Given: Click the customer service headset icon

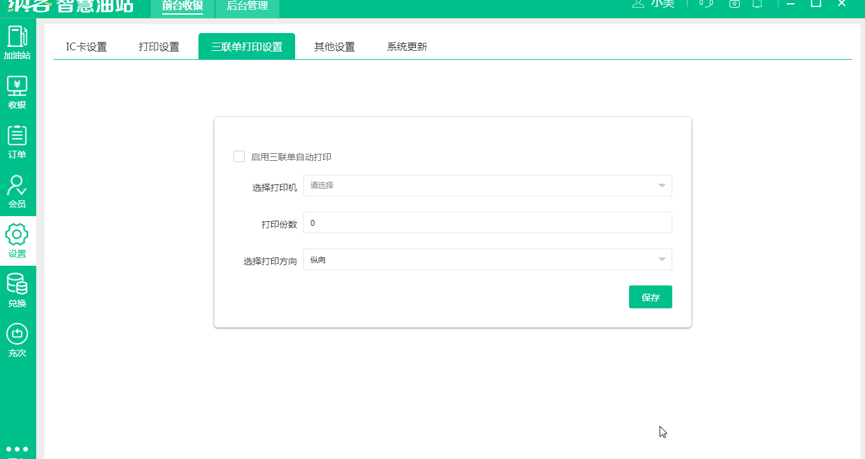Looking at the screenshot, I should [x=705, y=4].
